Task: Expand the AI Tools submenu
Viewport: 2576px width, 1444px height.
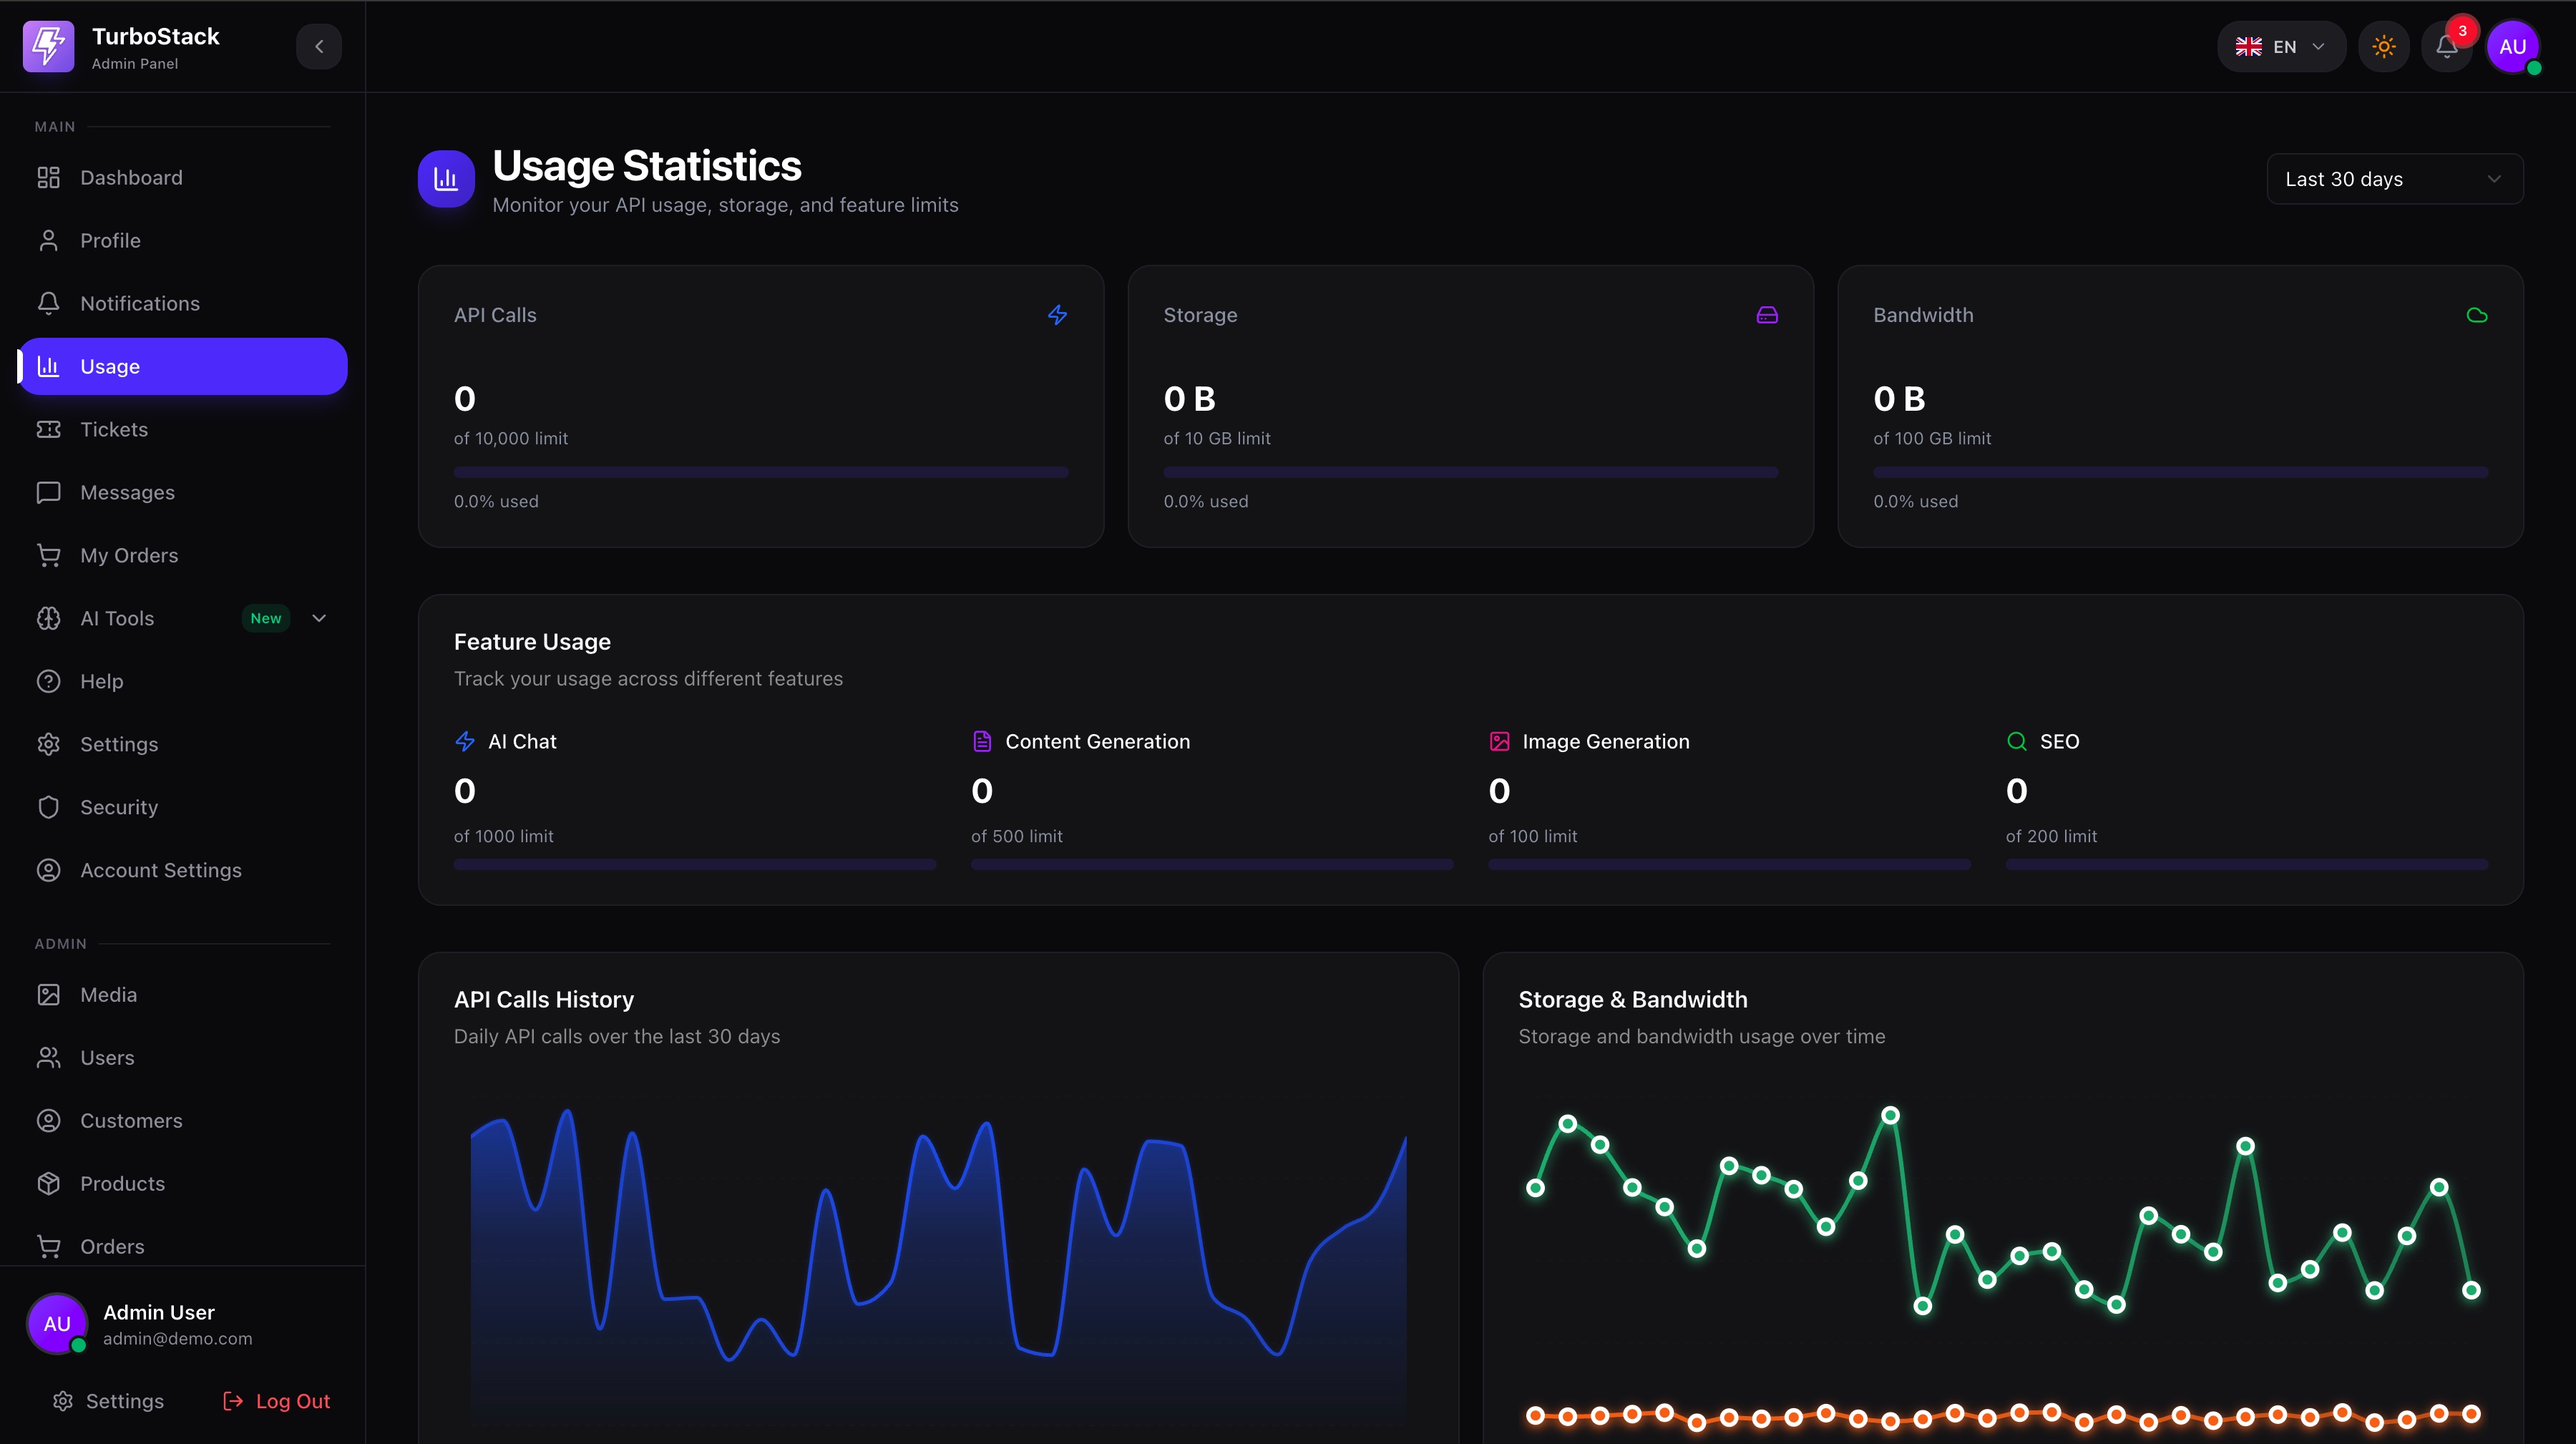Action: click(x=319, y=618)
